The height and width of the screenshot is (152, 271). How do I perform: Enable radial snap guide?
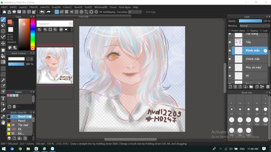click(76, 12)
